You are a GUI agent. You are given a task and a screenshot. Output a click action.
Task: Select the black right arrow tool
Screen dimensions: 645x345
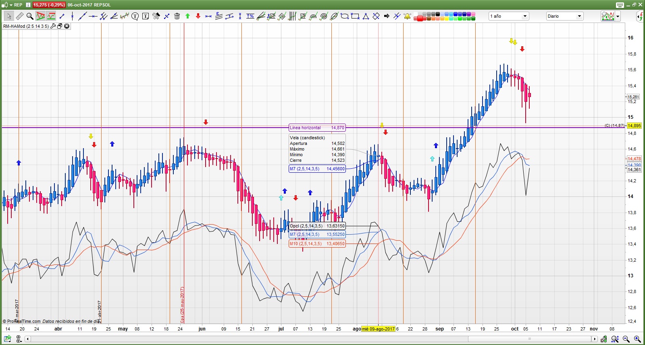(x=387, y=16)
